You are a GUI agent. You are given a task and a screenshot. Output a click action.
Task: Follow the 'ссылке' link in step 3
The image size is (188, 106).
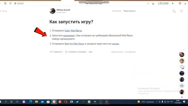click(115, 44)
